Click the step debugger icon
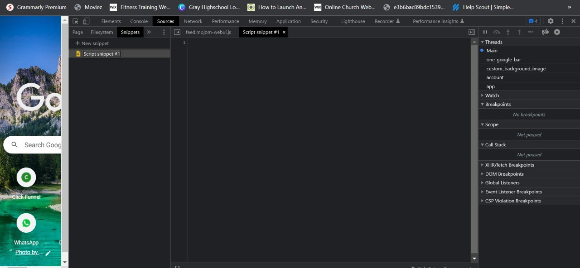580x268 pixels. click(x=531, y=32)
